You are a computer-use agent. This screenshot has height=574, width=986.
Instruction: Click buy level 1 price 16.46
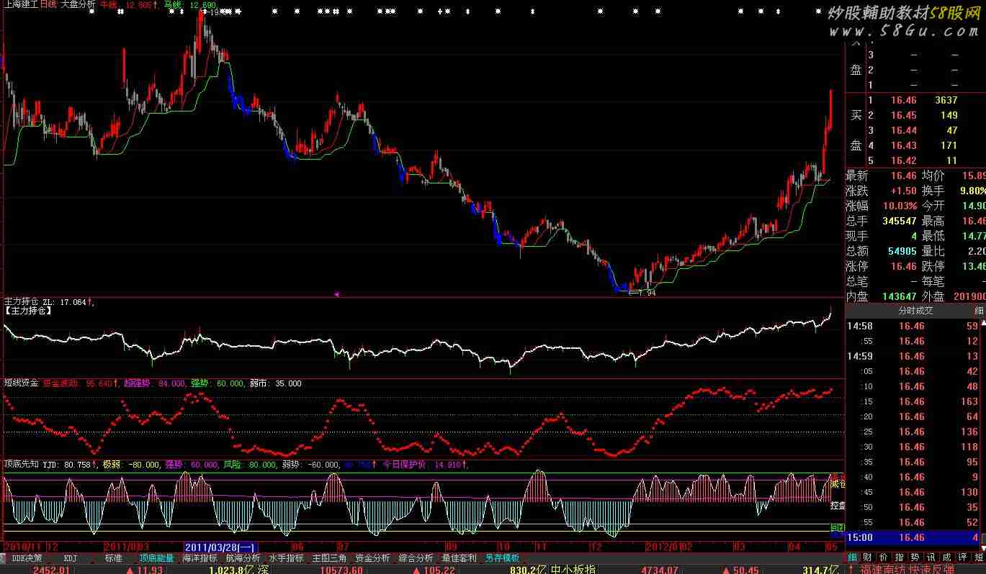point(903,101)
